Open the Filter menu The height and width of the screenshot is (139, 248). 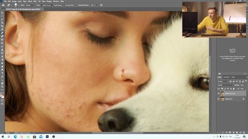pos(35,1)
